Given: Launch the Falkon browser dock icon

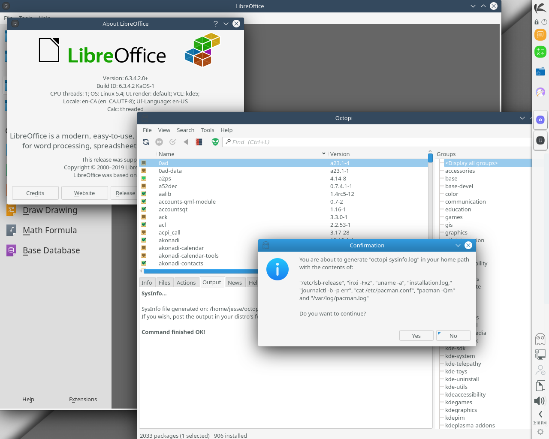Looking at the screenshot, I should (x=540, y=92).
